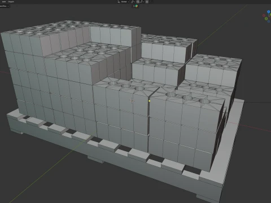Viewport: 271px width, 203px height.
Task: Open the Proportional Editing falloff dropdown
Action: point(151,2)
